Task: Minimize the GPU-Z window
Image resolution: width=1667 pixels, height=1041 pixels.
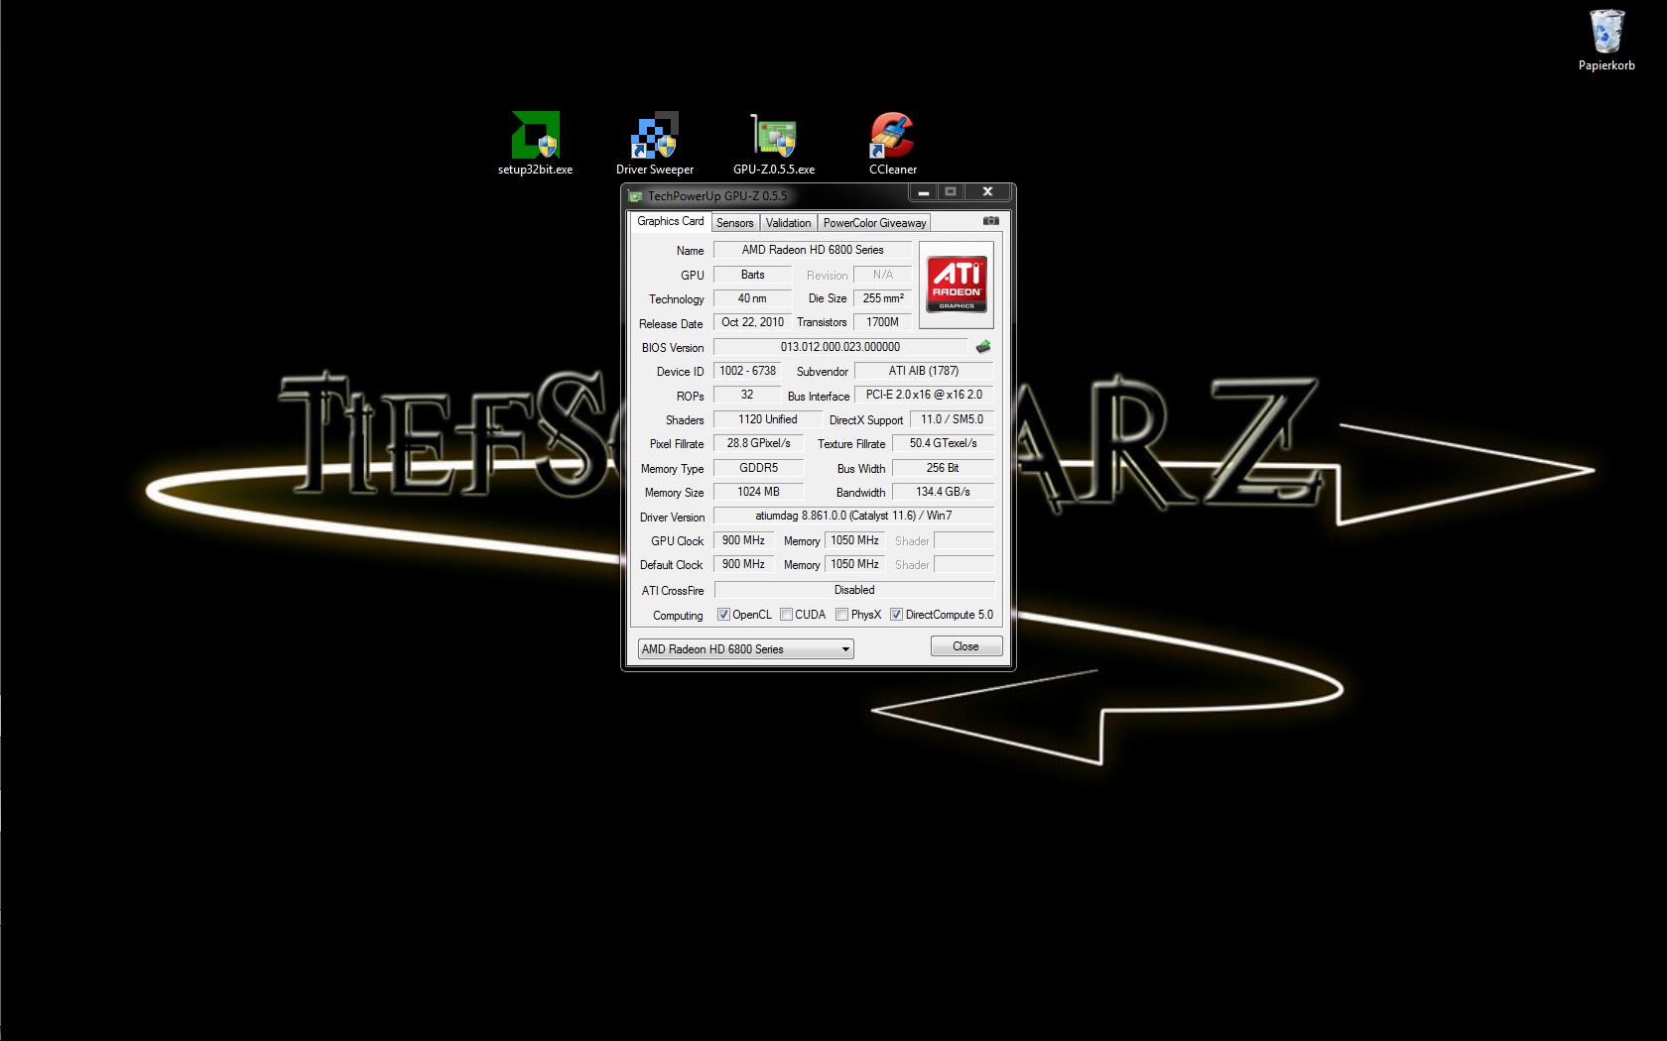Action: (924, 192)
